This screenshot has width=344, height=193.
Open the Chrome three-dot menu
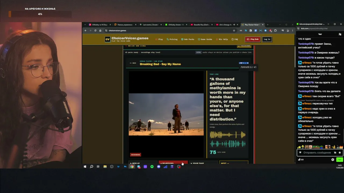[x=292, y=31]
